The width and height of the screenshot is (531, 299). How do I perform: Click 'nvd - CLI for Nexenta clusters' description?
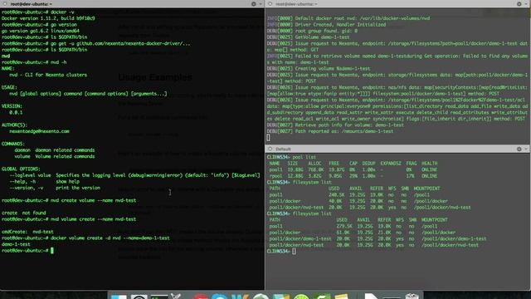point(48,75)
